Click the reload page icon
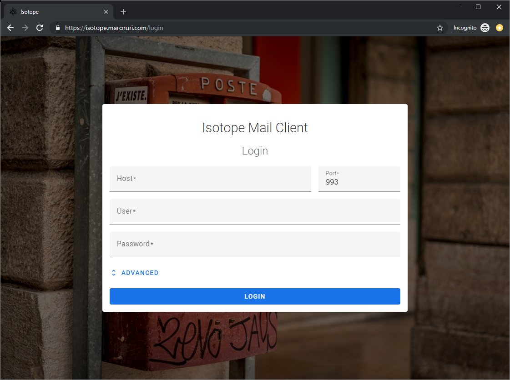 click(x=40, y=27)
